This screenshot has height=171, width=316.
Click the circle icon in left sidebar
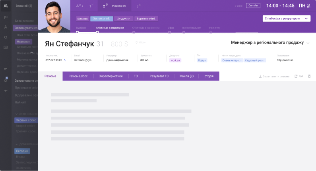[x=6, y=37]
